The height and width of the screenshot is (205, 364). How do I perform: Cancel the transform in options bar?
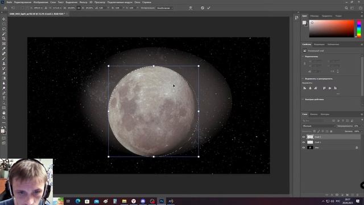(x=202, y=8)
